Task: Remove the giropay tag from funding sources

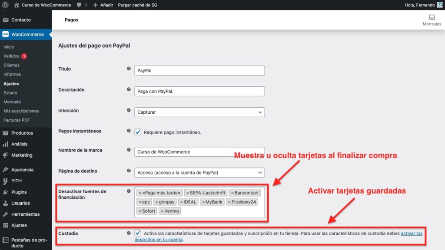Action: [x=156, y=202]
